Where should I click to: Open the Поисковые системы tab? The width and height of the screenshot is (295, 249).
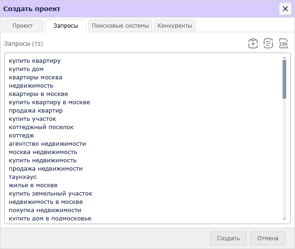pos(120,26)
